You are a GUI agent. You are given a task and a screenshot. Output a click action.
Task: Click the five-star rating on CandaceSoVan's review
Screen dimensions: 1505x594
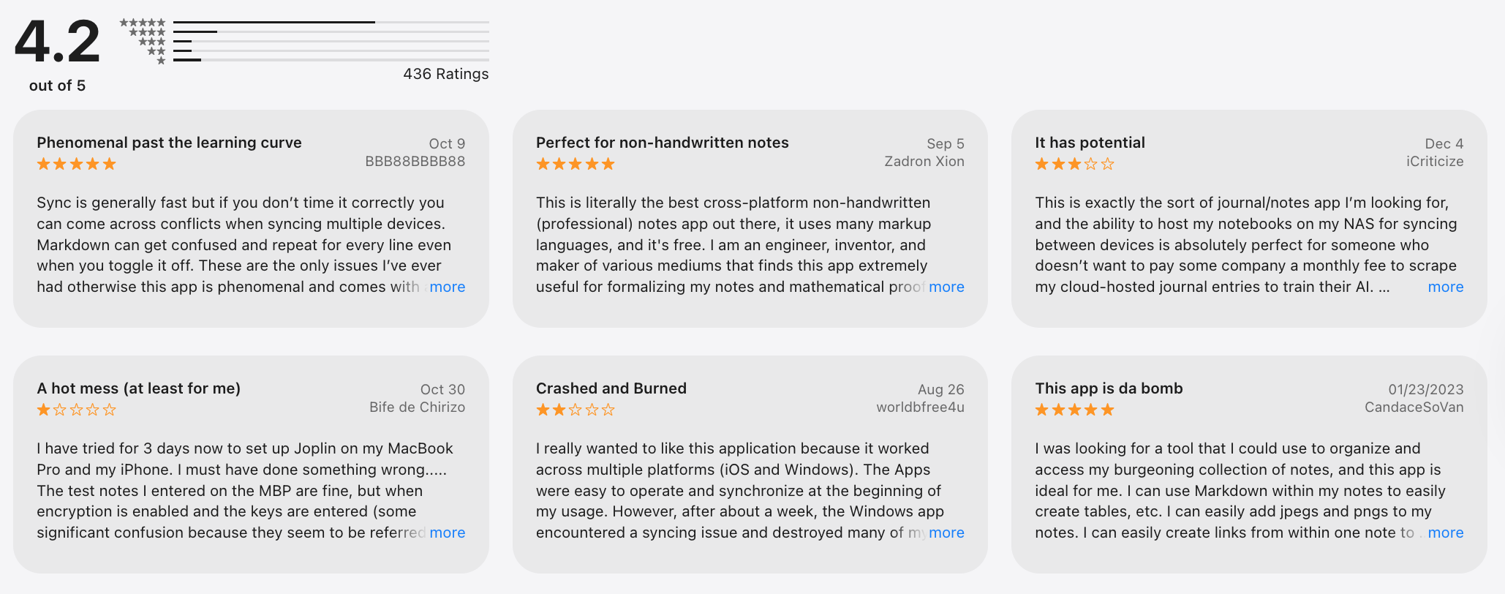coord(1074,410)
